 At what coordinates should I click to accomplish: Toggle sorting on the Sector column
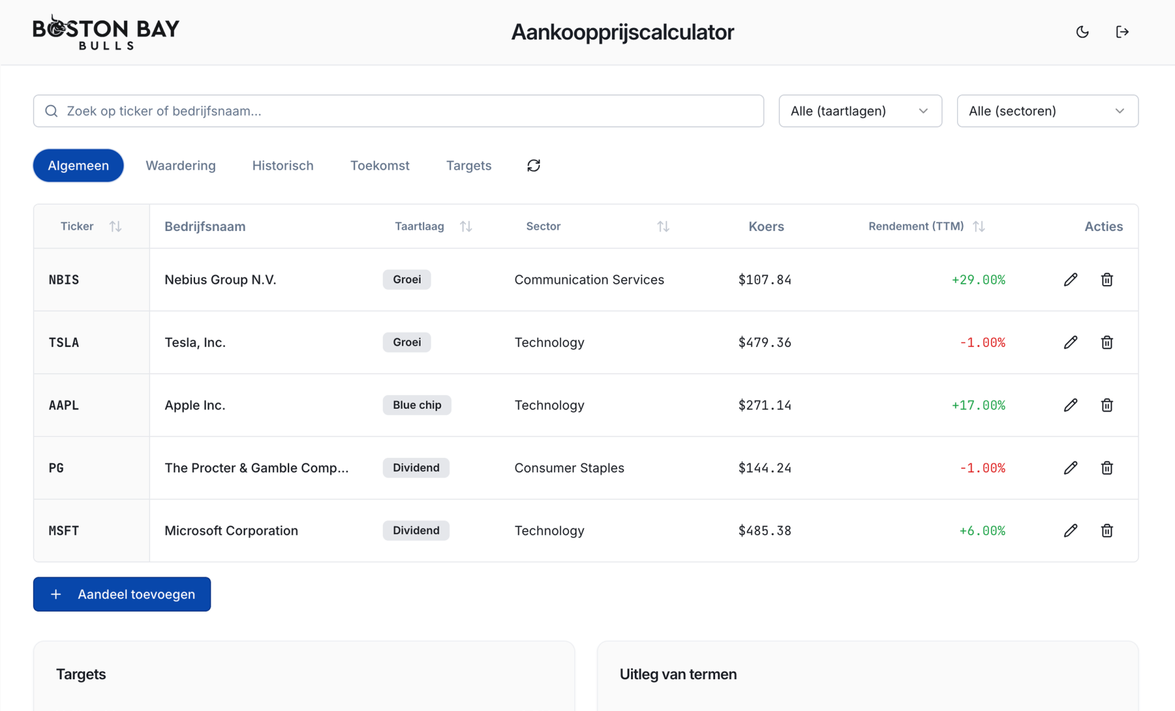coord(664,226)
